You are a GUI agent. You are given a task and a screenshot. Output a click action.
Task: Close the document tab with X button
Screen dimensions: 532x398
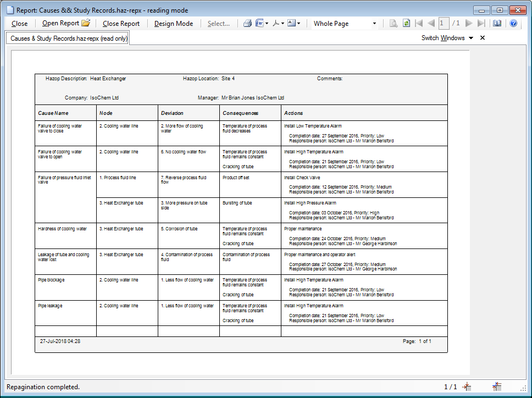coord(483,38)
